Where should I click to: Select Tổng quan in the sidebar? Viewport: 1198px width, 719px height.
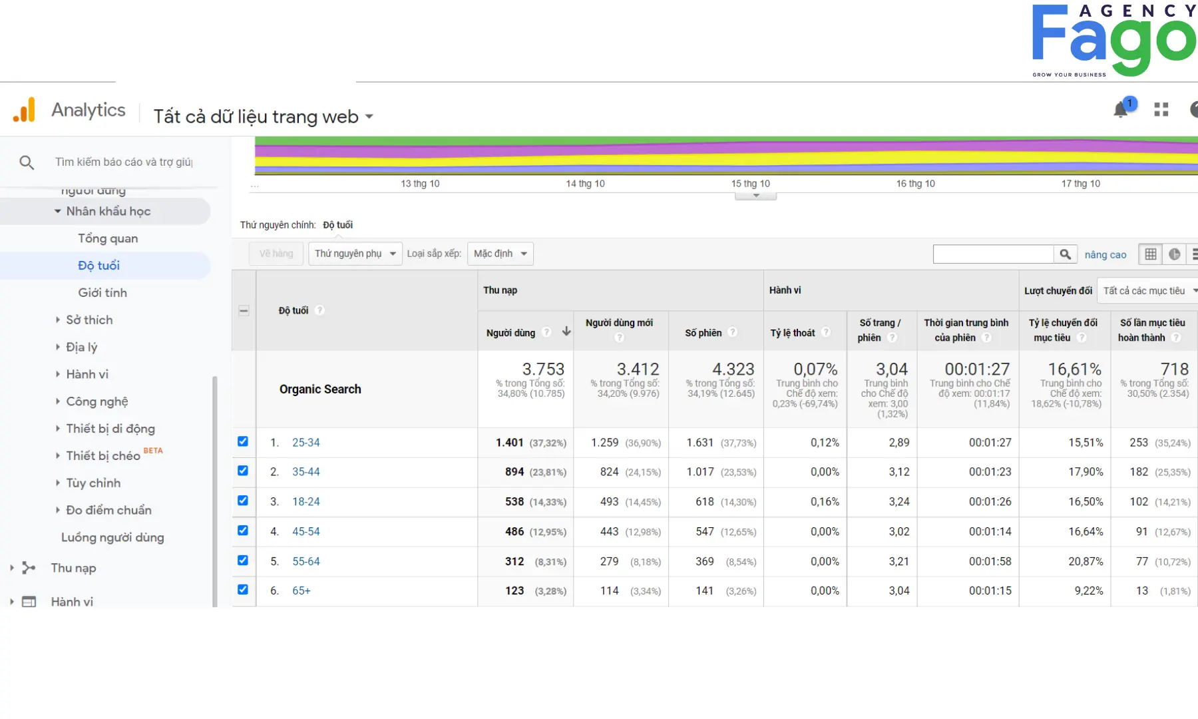[x=108, y=238]
